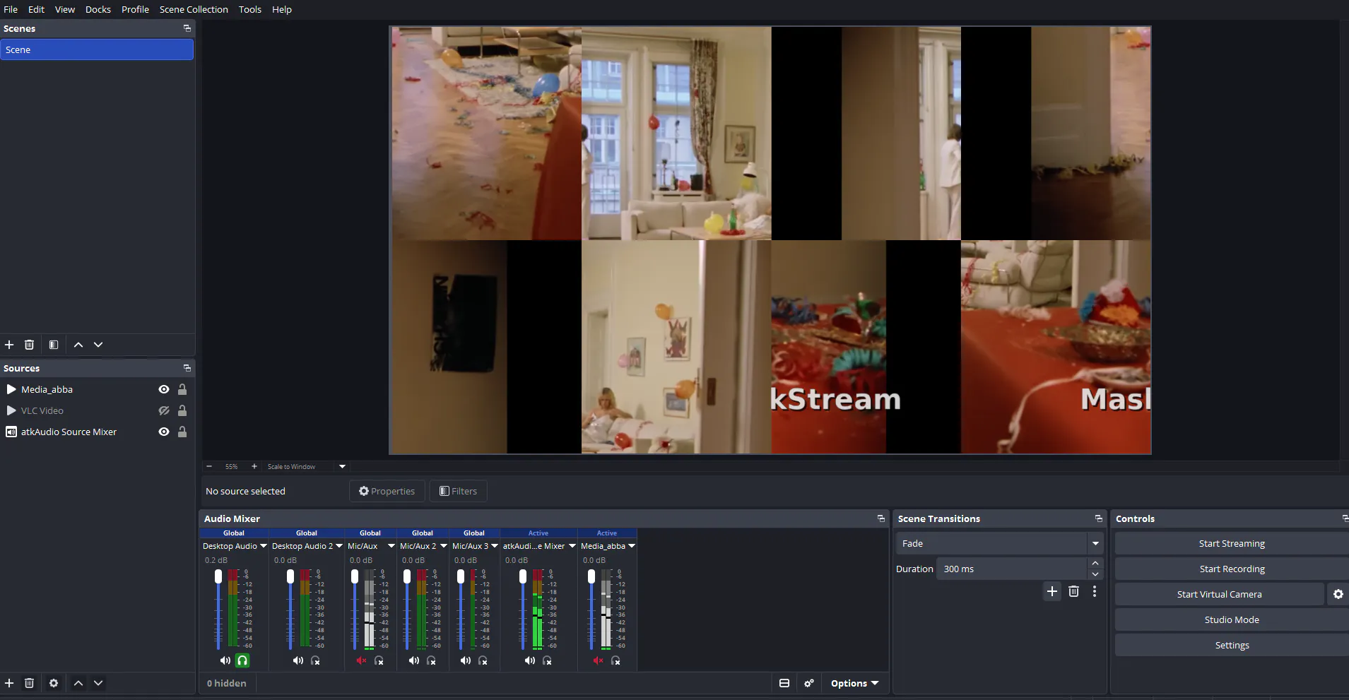
Task: Move the source down in Sources list
Action: (98, 683)
